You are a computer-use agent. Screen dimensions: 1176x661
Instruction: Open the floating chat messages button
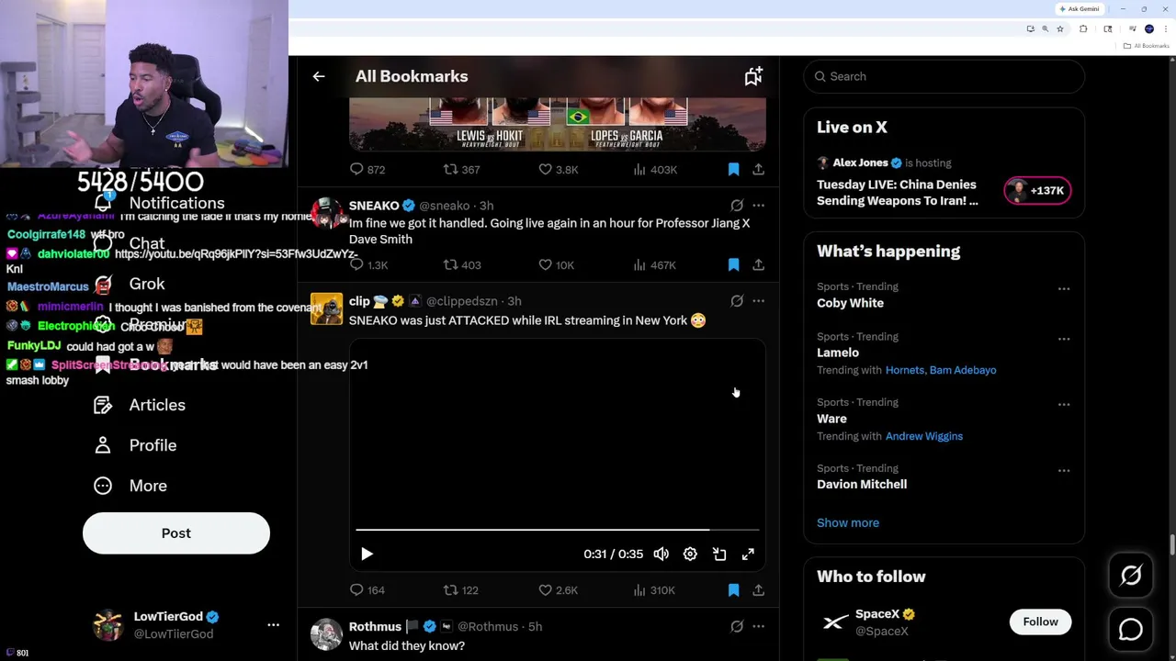(1131, 629)
